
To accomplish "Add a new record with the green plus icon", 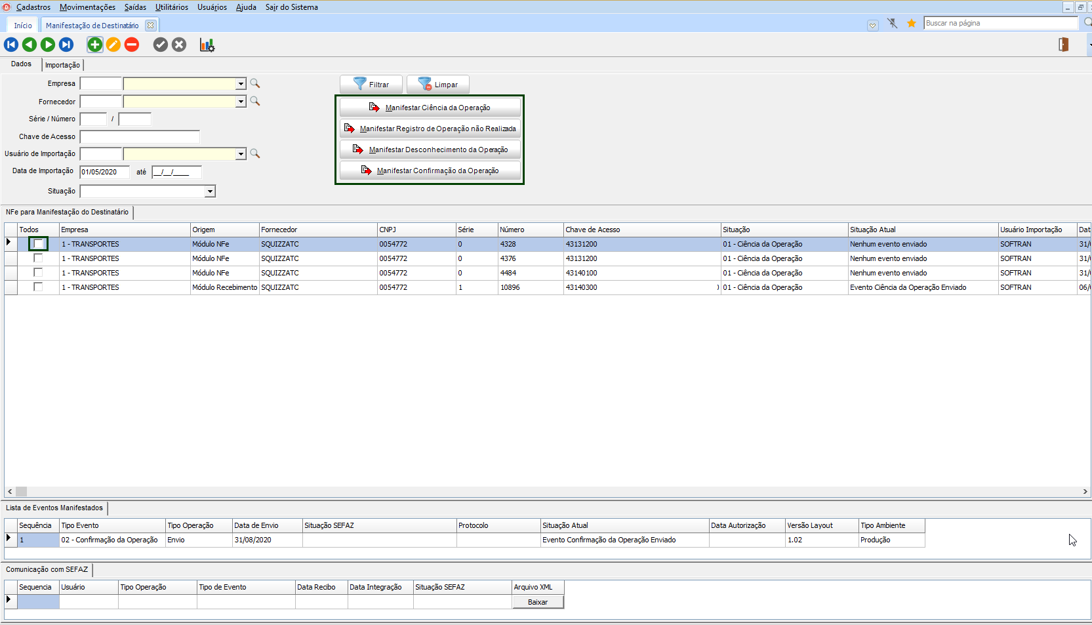I will pos(95,45).
